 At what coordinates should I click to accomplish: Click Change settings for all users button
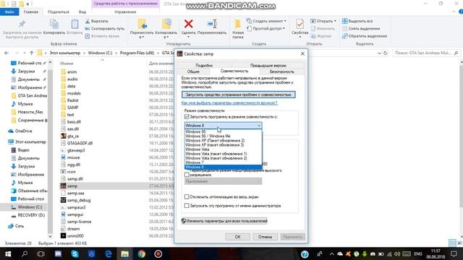[224, 221]
